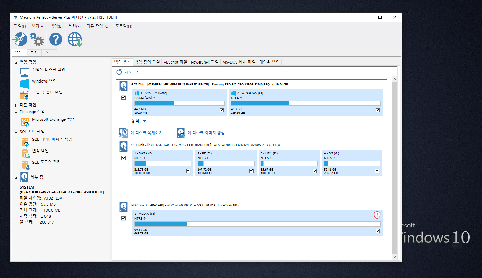482x278 pixels.
Task: Click the SQL database backup icon
Action: 25,142
